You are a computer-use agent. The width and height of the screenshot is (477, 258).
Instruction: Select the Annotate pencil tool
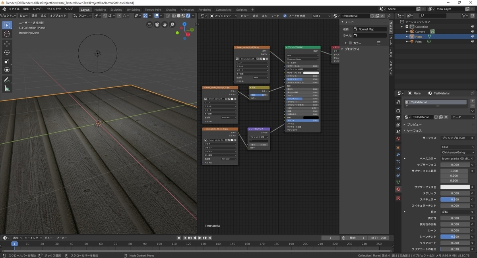pos(7,80)
